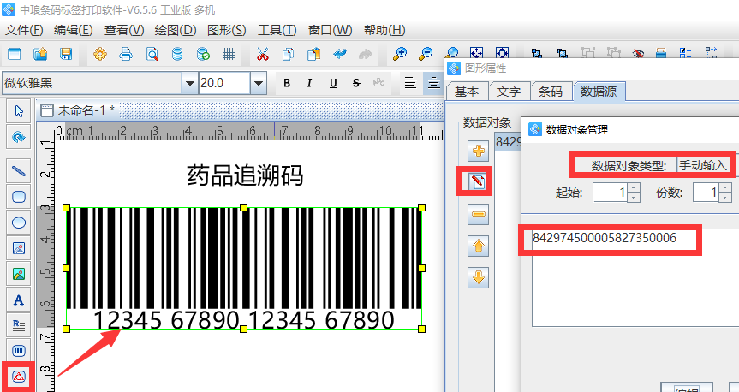Select the barcode object on the label
739x392 pixels.
[x=244, y=268]
